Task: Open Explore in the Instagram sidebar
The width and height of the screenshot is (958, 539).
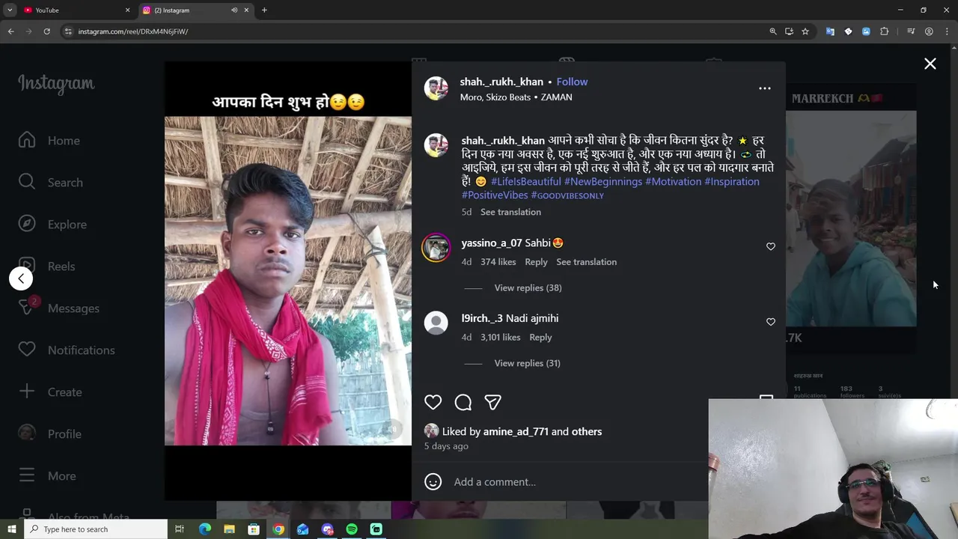Action: [x=53, y=224]
